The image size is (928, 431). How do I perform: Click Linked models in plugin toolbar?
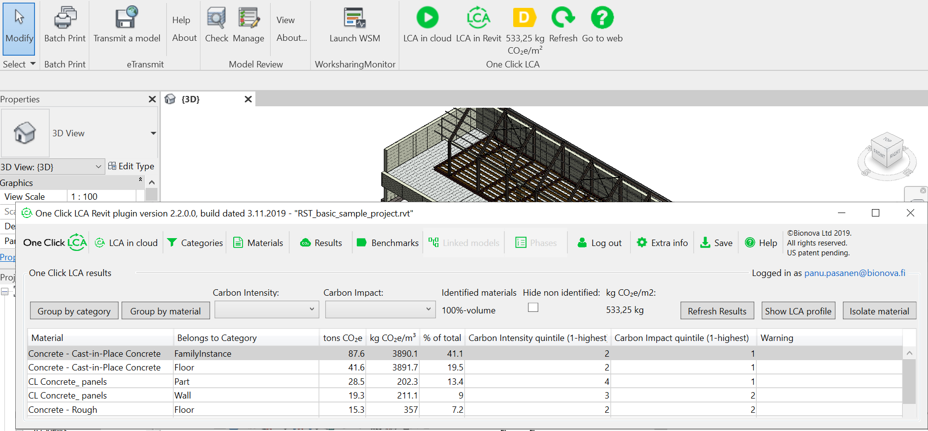[x=464, y=243]
